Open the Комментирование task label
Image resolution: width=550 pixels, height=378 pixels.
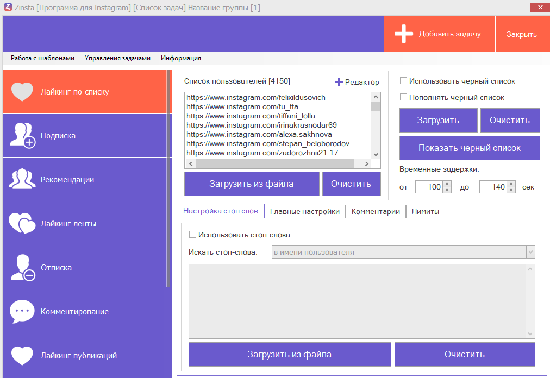(x=74, y=312)
